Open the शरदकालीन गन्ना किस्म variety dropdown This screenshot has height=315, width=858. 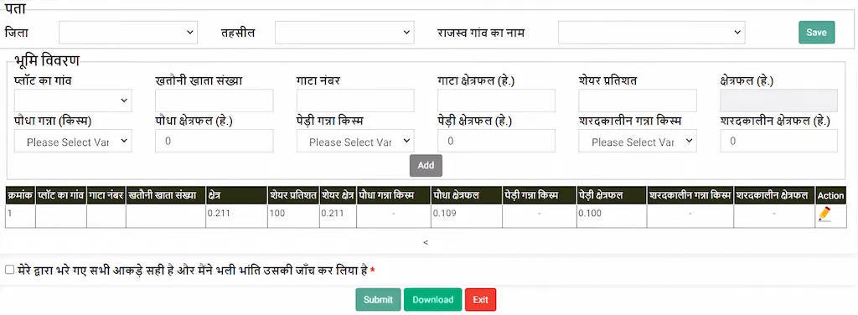[x=638, y=141]
